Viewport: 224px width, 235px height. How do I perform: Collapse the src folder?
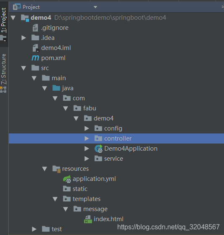(24, 68)
